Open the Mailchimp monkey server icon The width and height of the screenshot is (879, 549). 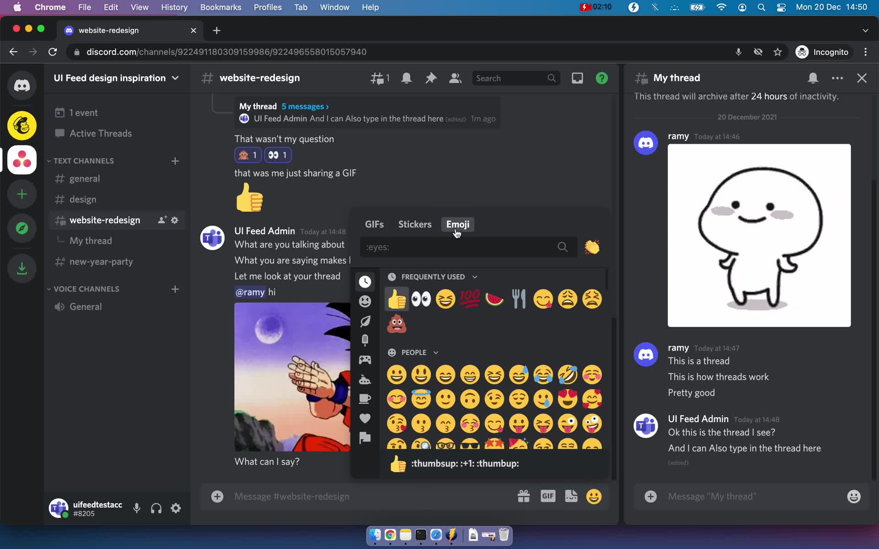(x=22, y=125)
